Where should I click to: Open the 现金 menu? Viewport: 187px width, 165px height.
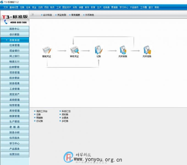pyautogui.click(x=34, y=7)
